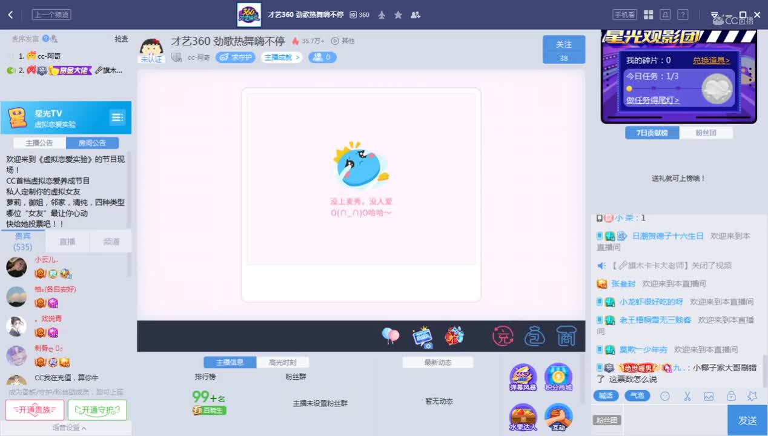Click the lock icon in the chat toolbar
The width and height of the screenshot is (768, 436).
[731, 396]
